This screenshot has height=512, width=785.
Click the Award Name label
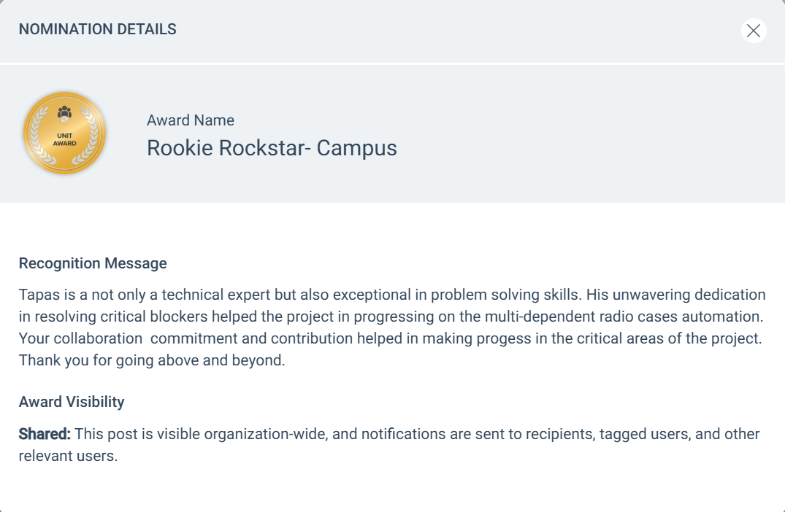(x=191, y=120)
